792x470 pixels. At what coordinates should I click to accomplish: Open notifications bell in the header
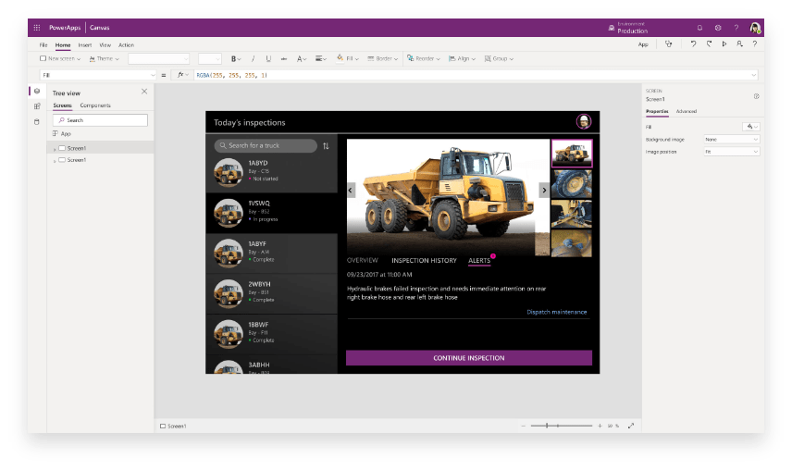(699, 28)
